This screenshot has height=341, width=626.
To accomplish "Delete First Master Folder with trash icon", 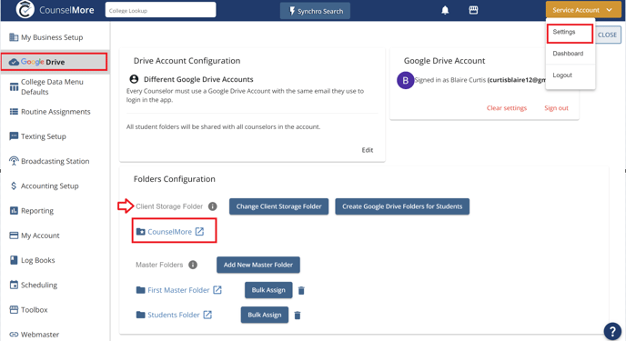I will click(x=301, y=290).
